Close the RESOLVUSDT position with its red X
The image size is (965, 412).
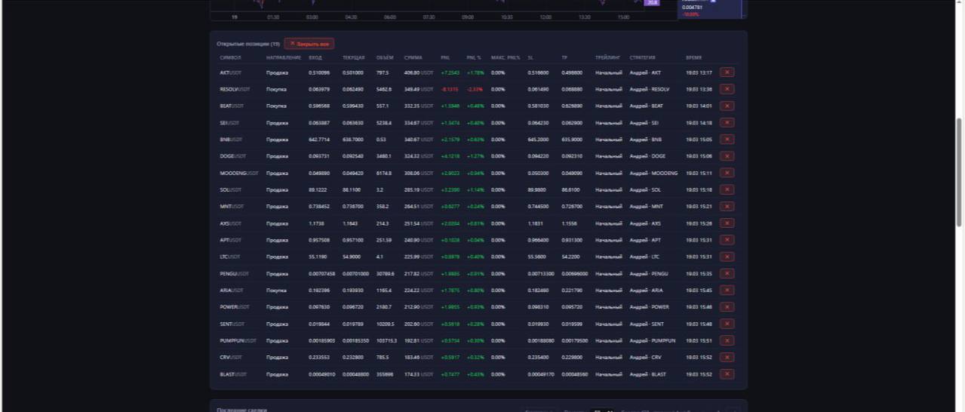727,89
